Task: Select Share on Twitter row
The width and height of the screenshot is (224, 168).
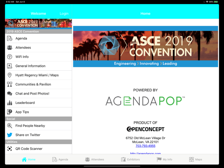Action: 39,135
